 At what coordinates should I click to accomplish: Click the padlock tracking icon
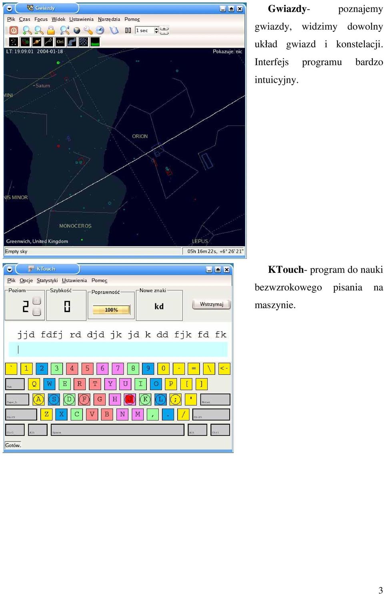pyautogui.click(x=51, y=30)
